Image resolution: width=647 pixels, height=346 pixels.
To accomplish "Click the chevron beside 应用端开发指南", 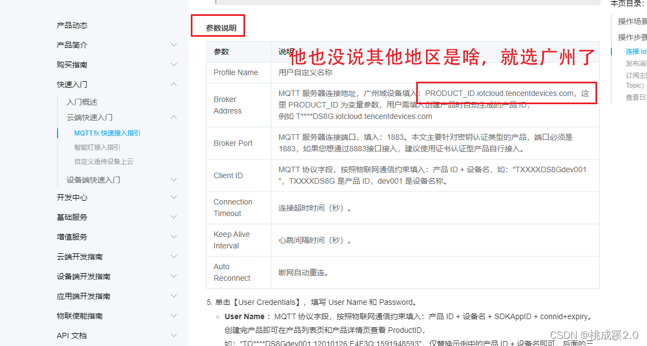I will pyautogui.click(x=174, y=296).
